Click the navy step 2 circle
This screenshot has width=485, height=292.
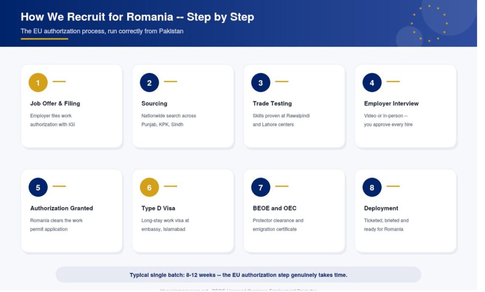149,82
